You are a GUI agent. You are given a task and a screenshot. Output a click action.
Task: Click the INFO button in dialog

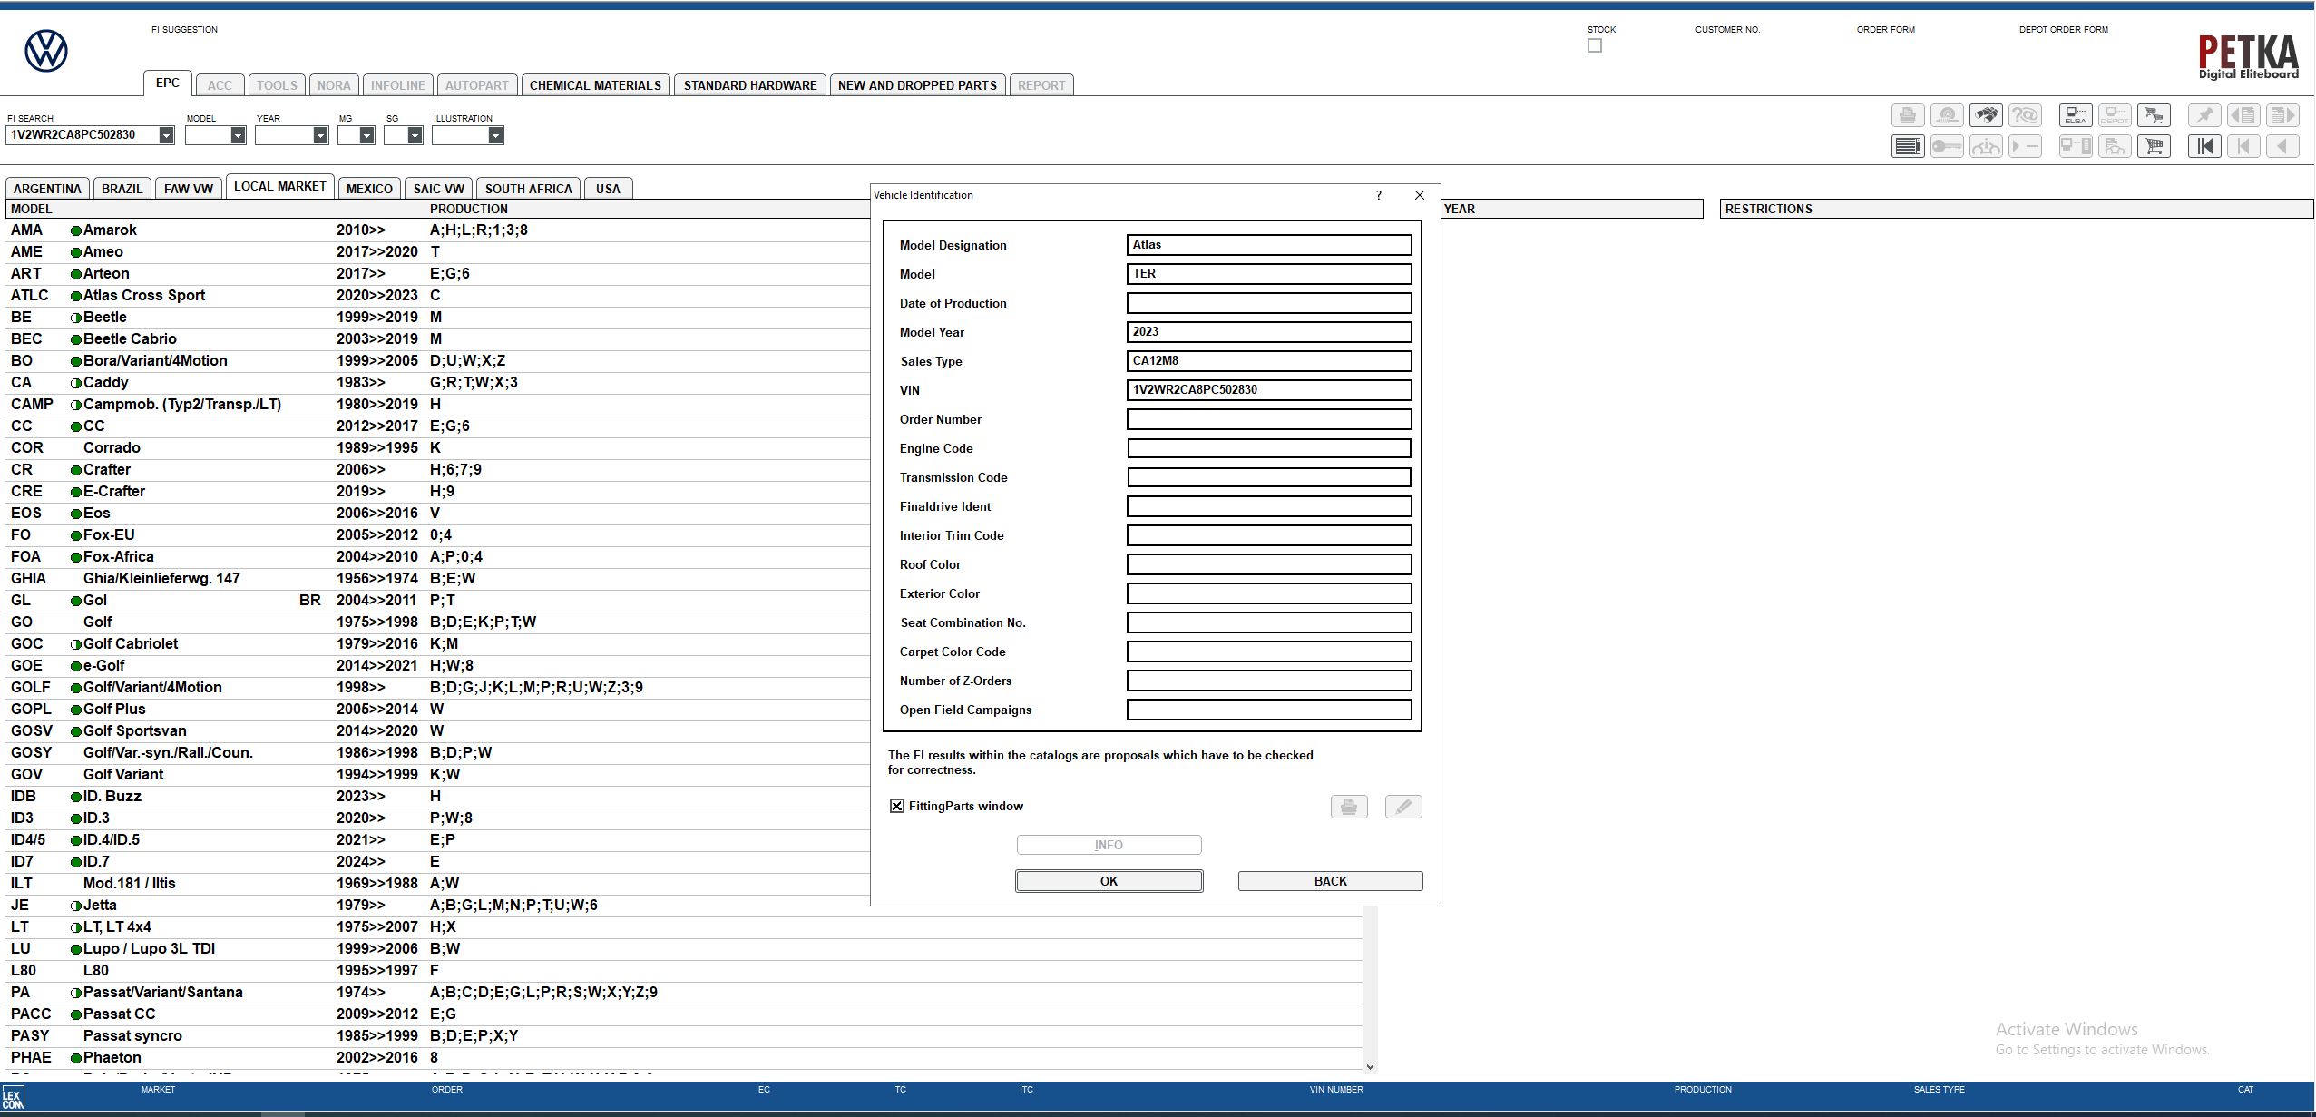click(x=1109, y=845)
